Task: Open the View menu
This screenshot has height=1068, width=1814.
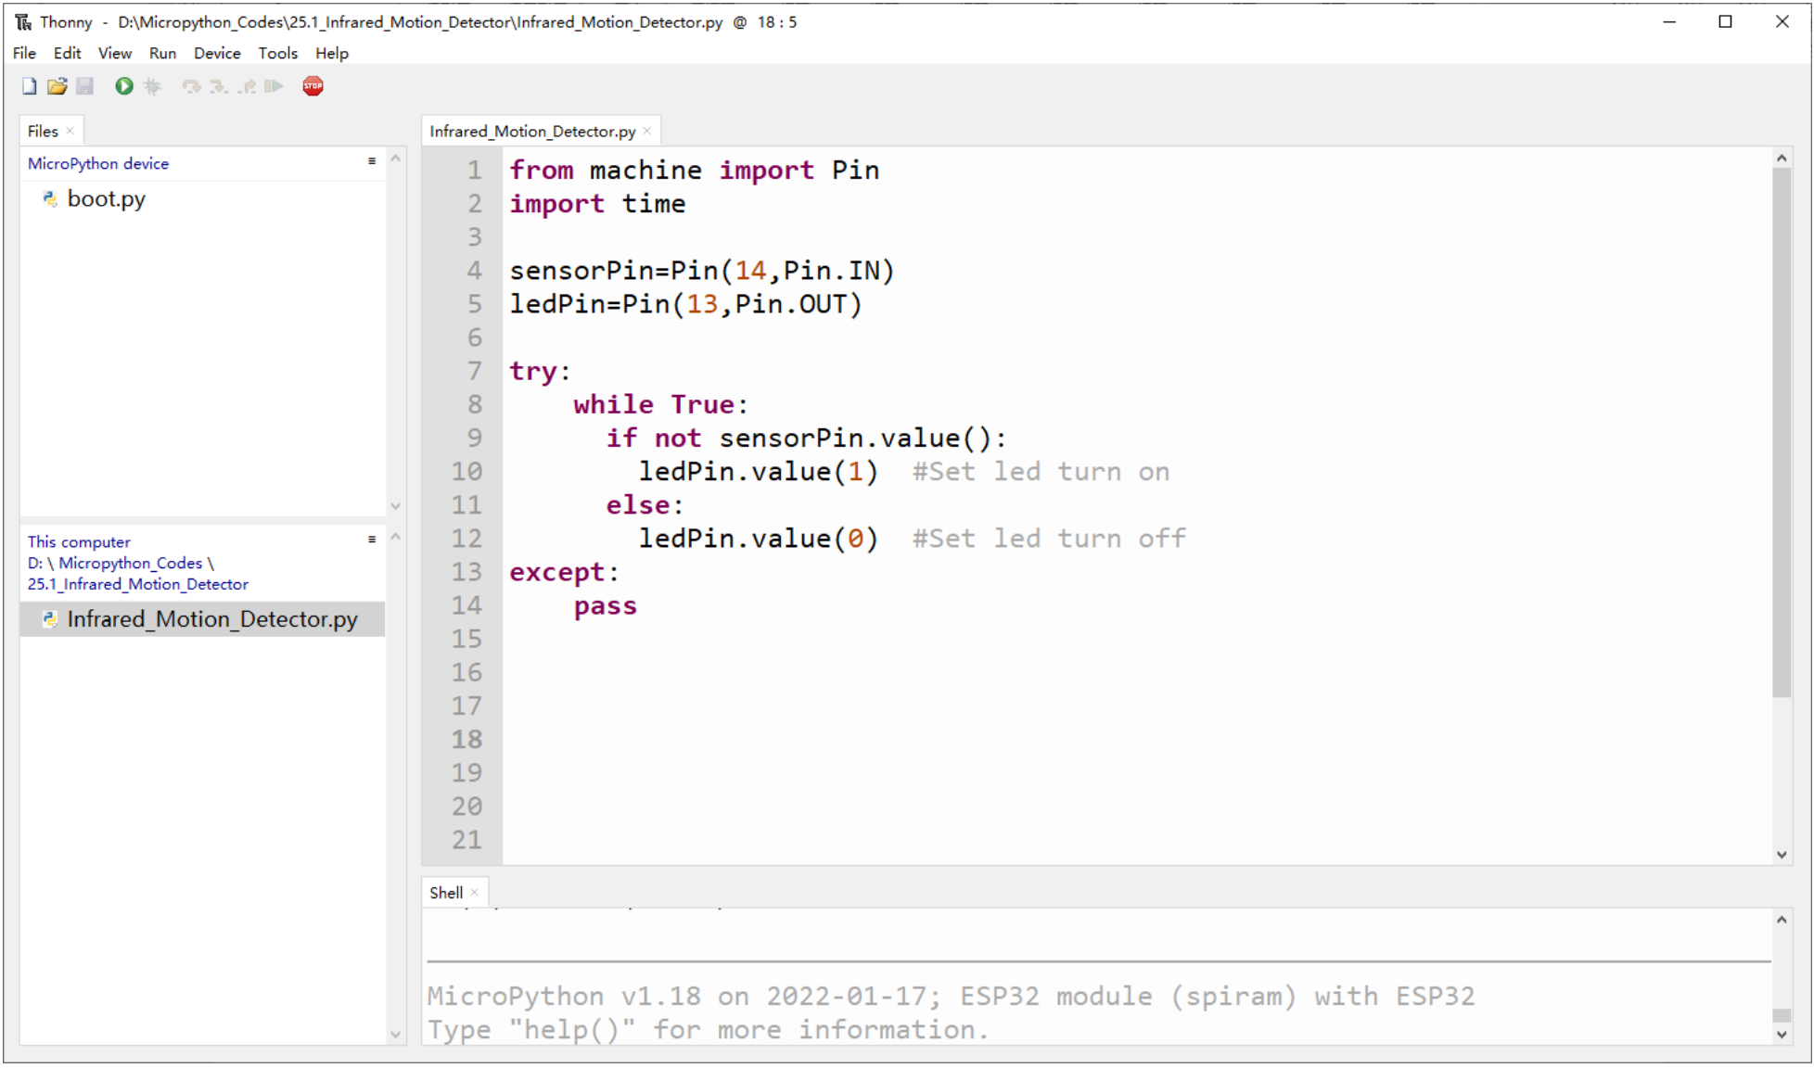Action: tap(115, 53)
